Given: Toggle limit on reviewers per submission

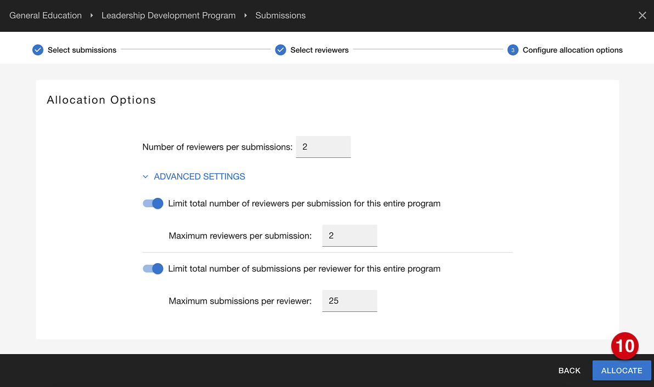Looking at the screenshot, I should (153, 203).
